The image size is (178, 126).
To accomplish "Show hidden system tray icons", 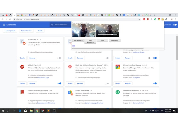I will pyautogui.click(x=150, y=111).
